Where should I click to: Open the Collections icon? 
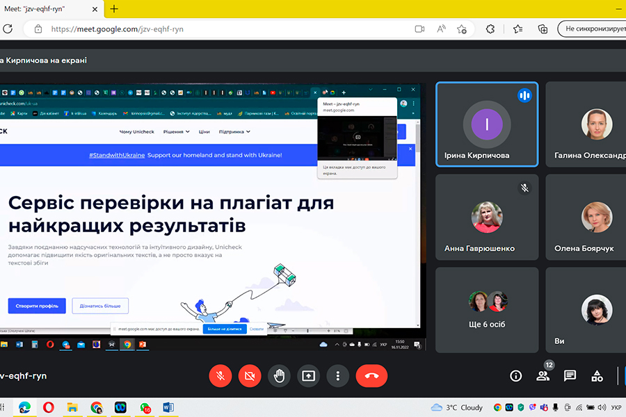[543, 28]
